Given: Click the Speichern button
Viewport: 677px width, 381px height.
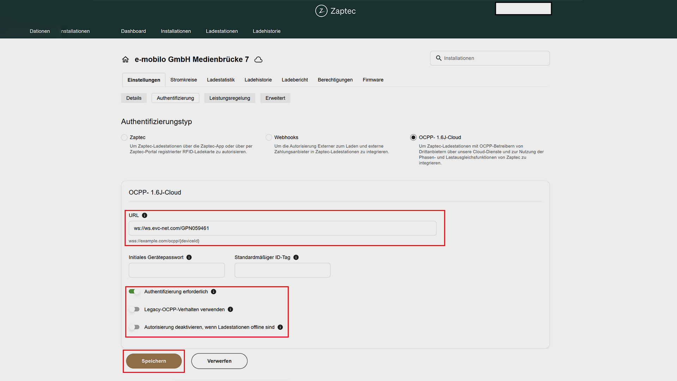Looking at the screenshot, I should pyautogui.click(x=154, y=361).
